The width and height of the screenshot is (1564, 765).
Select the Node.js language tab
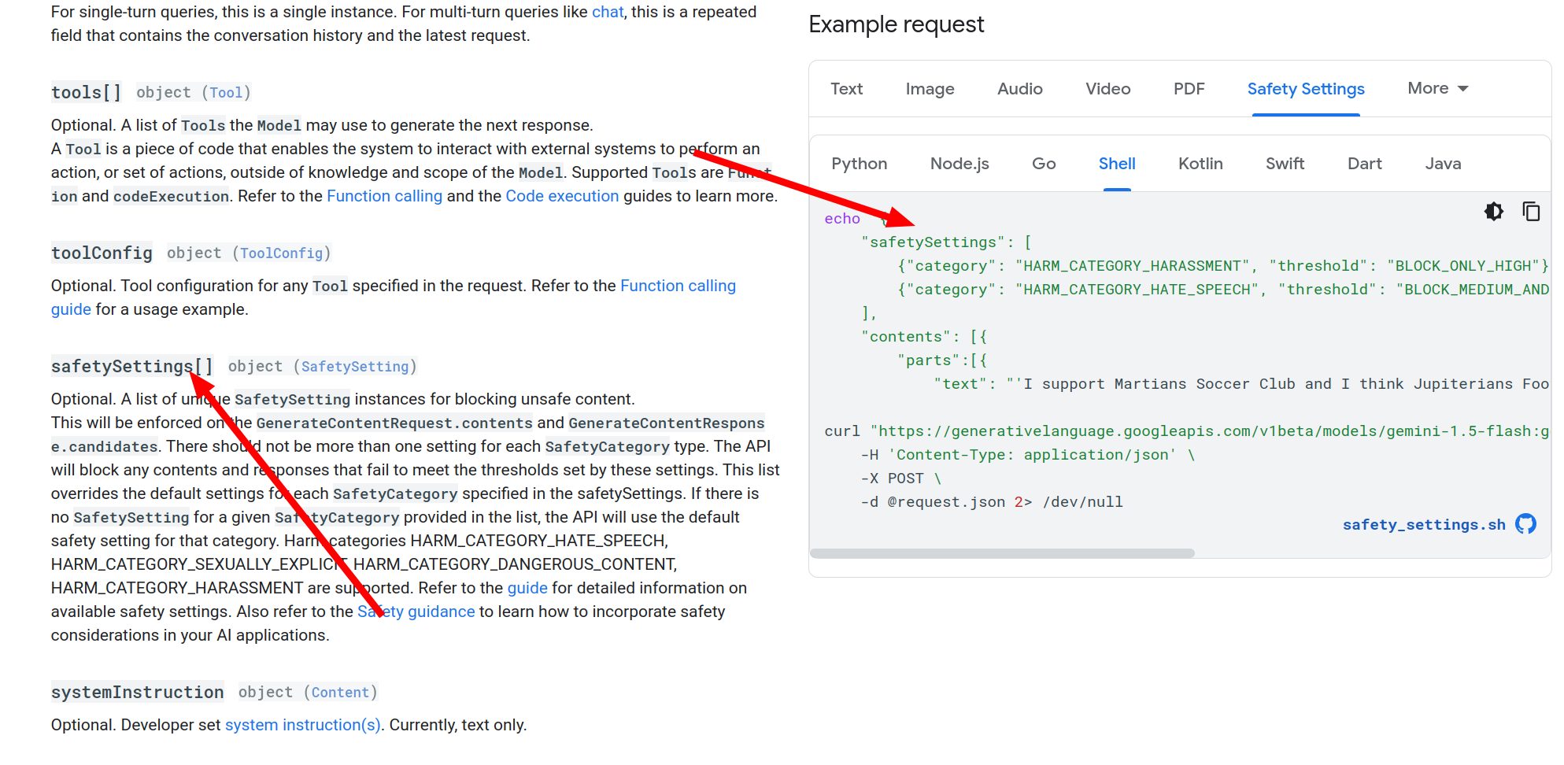(959, 164)
